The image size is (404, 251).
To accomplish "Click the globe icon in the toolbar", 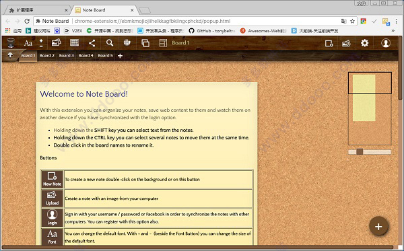I will 127,42.
